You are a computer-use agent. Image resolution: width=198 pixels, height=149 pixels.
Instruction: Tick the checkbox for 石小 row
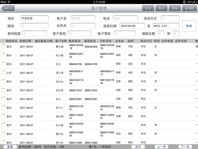click(x=3, y=99)
